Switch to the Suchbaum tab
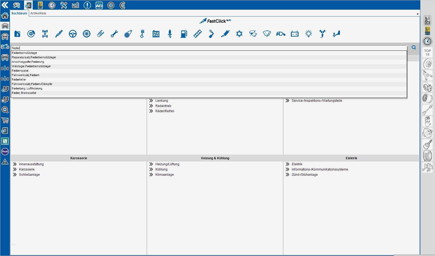 pos(19,13)
